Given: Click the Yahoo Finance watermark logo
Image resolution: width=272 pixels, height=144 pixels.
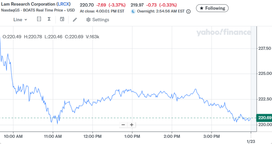Looking at the screenshot, I should [x=223, y=33].
